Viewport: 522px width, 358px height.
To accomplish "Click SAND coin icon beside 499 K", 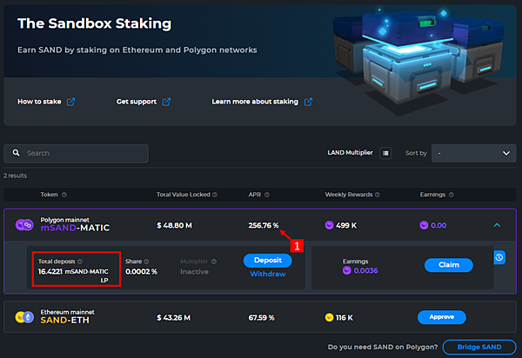I will 329,225.
